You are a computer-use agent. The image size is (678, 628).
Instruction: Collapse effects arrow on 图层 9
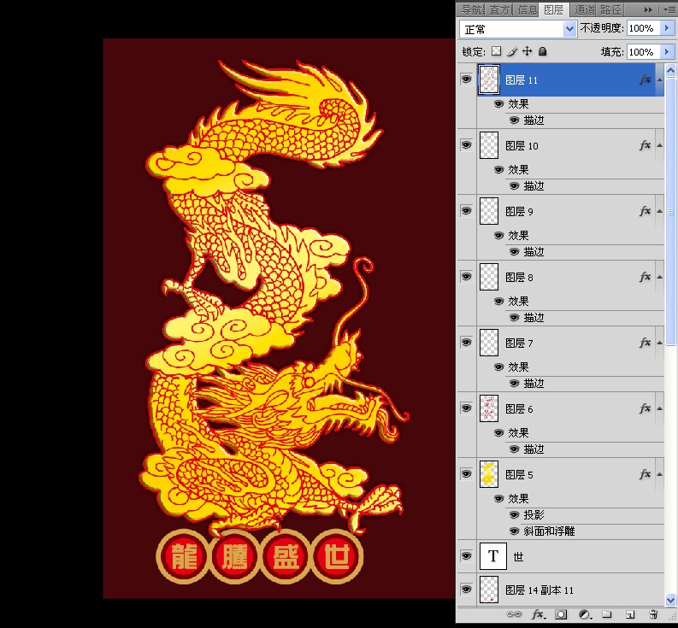pyautogui.click(x=659, y=211)
